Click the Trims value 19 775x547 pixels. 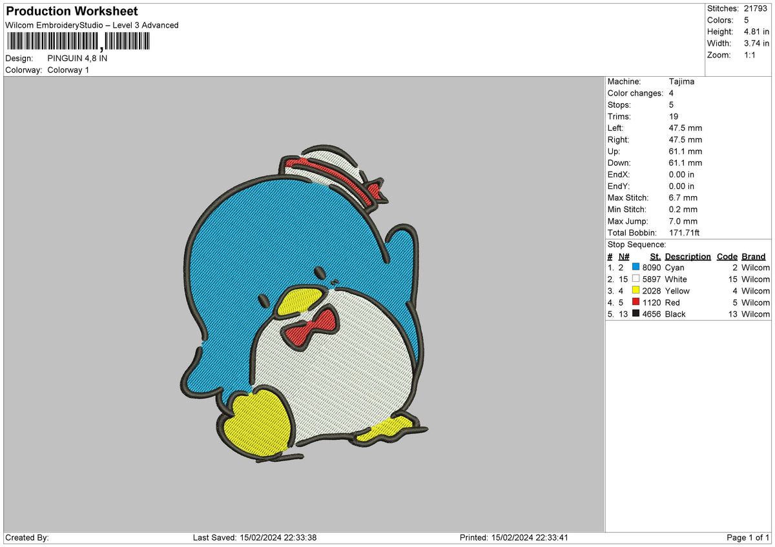[674, 116]
